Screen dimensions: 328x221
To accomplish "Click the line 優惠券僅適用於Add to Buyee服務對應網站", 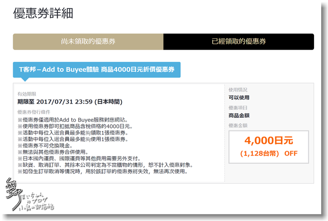I will (x=73, y=120).
